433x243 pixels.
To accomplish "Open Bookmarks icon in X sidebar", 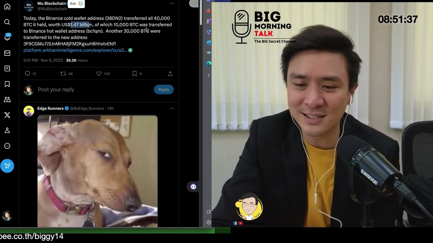I will (x=7, y=84).
